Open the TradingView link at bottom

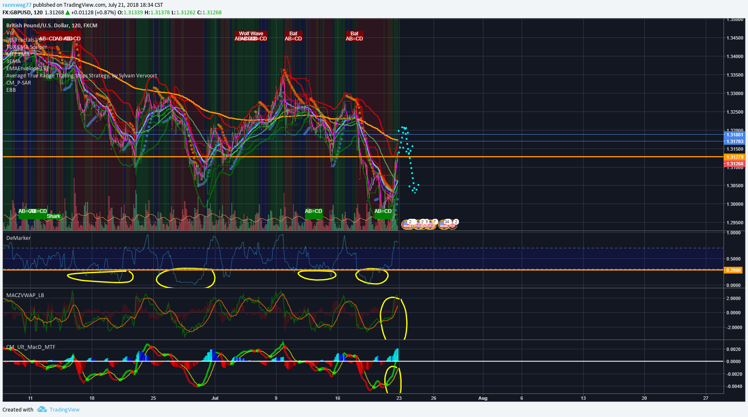coord(64,409)
